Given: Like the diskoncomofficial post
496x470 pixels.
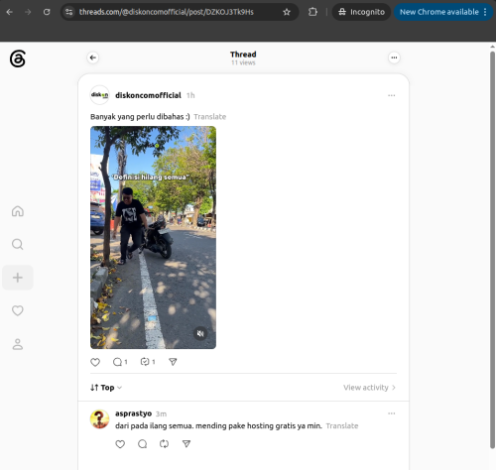Looking at the screenshot, I should tap(95, 362).
